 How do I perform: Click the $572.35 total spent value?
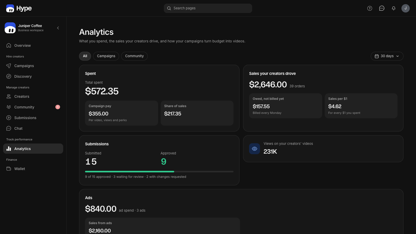click(x=102, y=91)
